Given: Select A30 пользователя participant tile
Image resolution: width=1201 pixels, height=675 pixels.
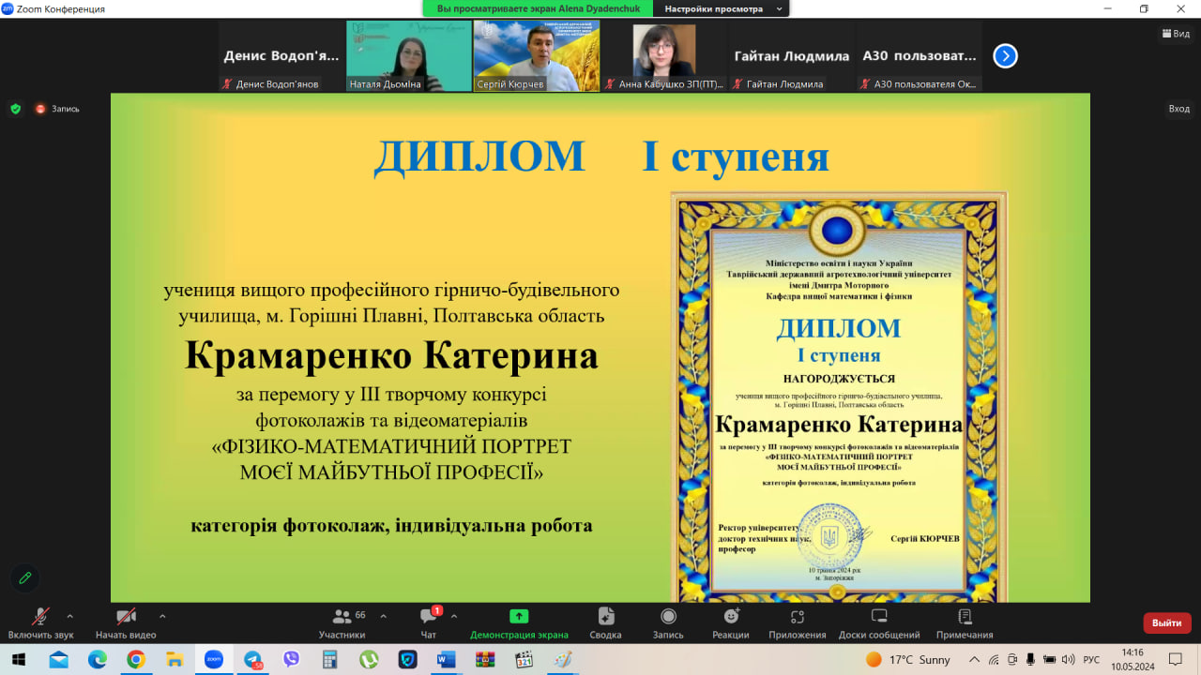Looking at the screenshot, I should coord(920,56).
